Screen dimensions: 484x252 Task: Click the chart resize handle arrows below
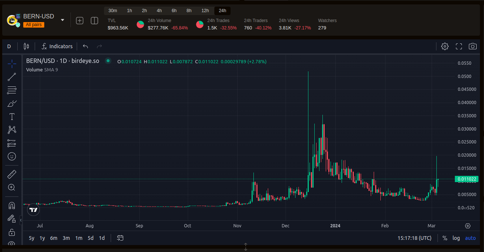pos(246,247)
